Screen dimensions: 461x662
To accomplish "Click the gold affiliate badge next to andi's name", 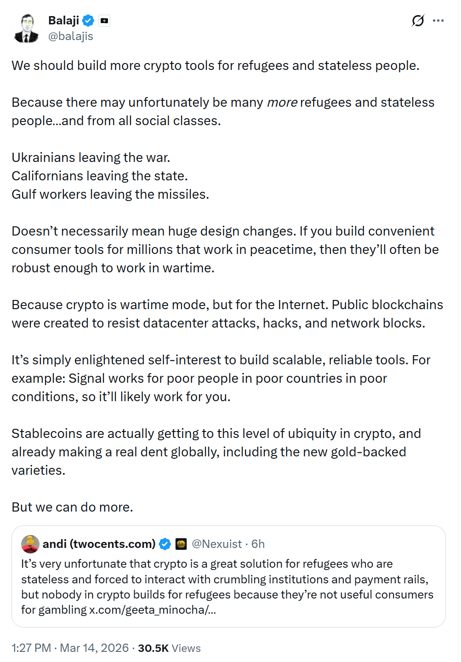I will coord(180,544).
